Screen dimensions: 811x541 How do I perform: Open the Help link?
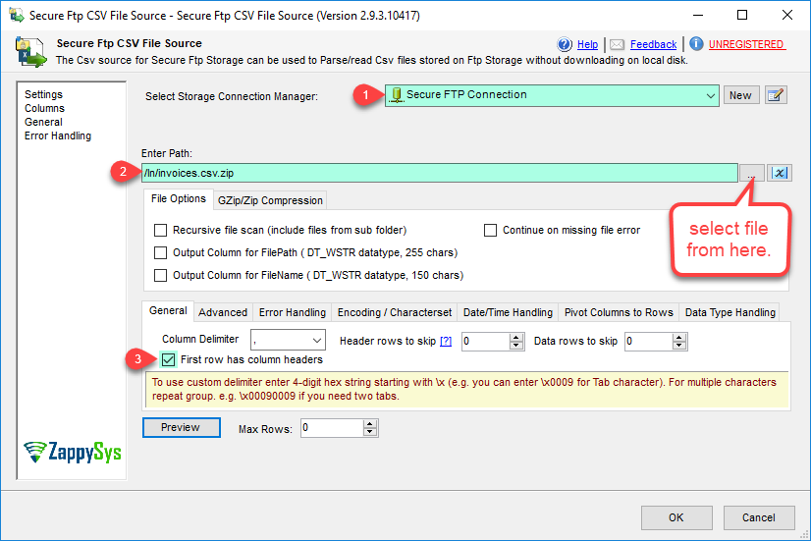[587, 44]
